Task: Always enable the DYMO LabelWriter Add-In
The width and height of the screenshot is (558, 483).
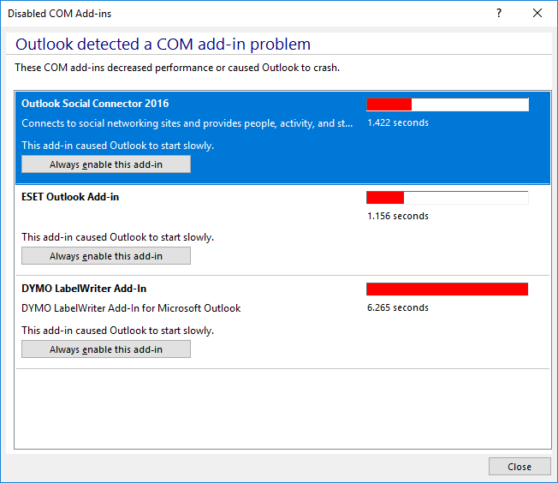Action: 105,349
